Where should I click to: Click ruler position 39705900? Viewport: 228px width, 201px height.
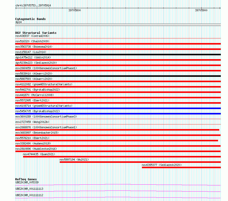coord(201,10)
